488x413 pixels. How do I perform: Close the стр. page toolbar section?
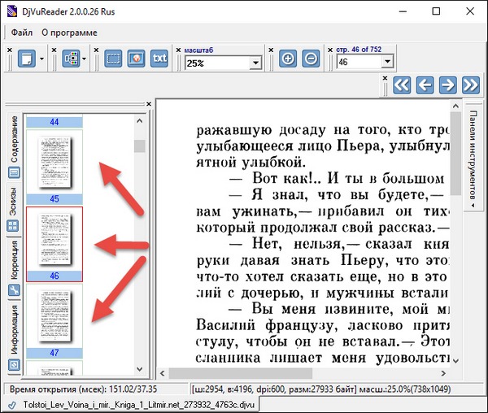coord(330,50)
